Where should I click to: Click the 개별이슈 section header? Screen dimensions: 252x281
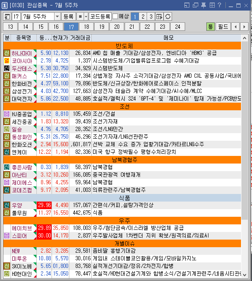(x=122, y=243)
